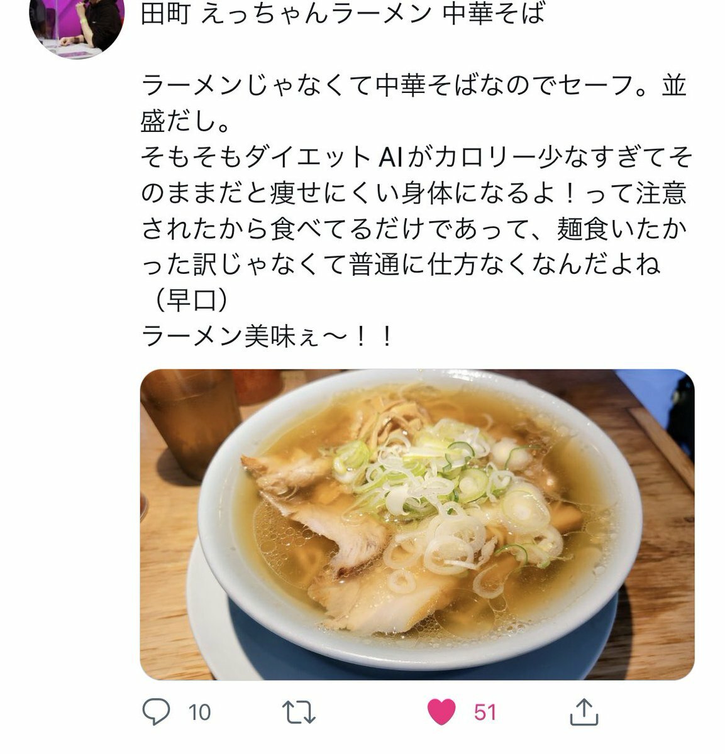
Task: View the 10 replies count
Action: 199,713
